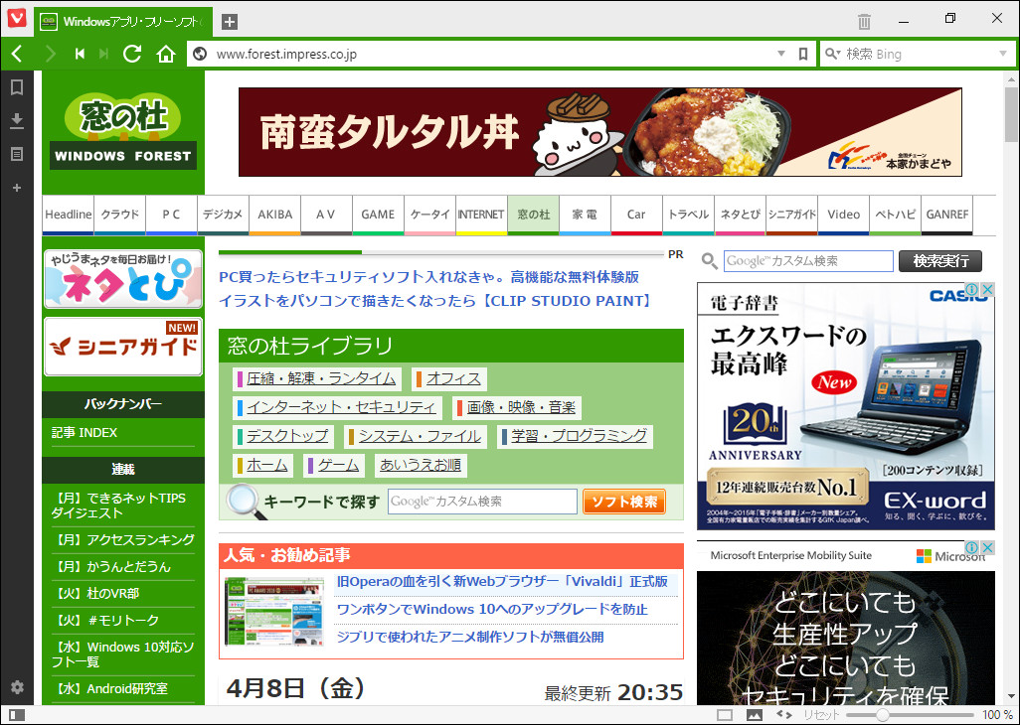The height and width of the screenshot is (725, 1020).
Task: Click the magnifier beside the Google custom search
Action: [709, 261]
